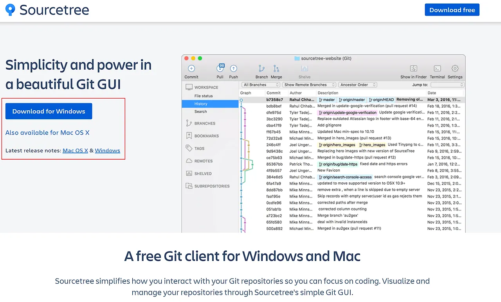
Task: Click the Pull toolbar icon with 98 badge
Action: (220, 68)
